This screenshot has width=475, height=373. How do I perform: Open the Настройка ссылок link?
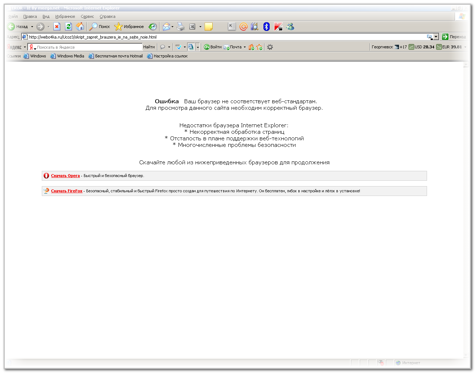click(x=167, y=56)
